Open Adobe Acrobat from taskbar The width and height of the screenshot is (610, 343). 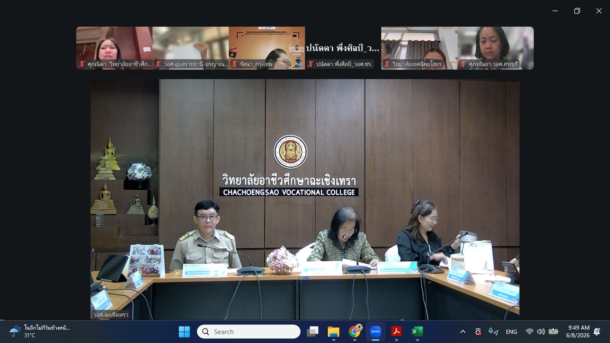396,332
